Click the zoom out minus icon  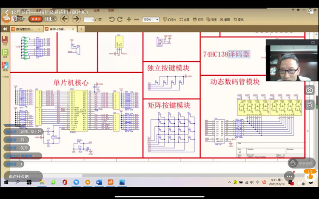[x=136, y=19]
